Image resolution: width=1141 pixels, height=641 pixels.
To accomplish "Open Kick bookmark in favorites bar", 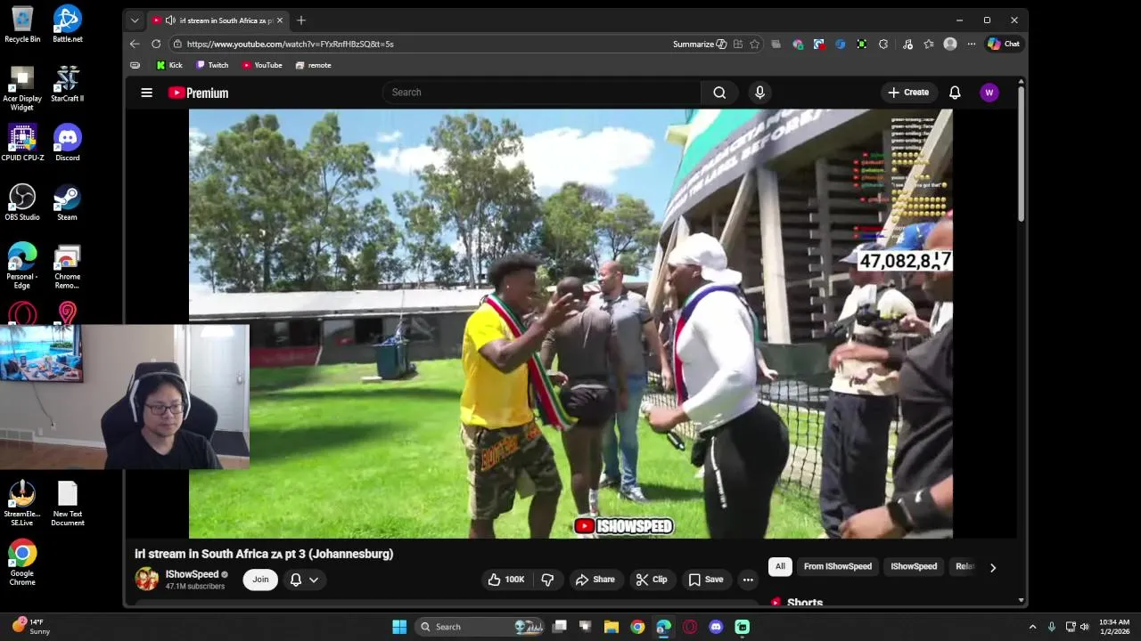I will [169, 65].
